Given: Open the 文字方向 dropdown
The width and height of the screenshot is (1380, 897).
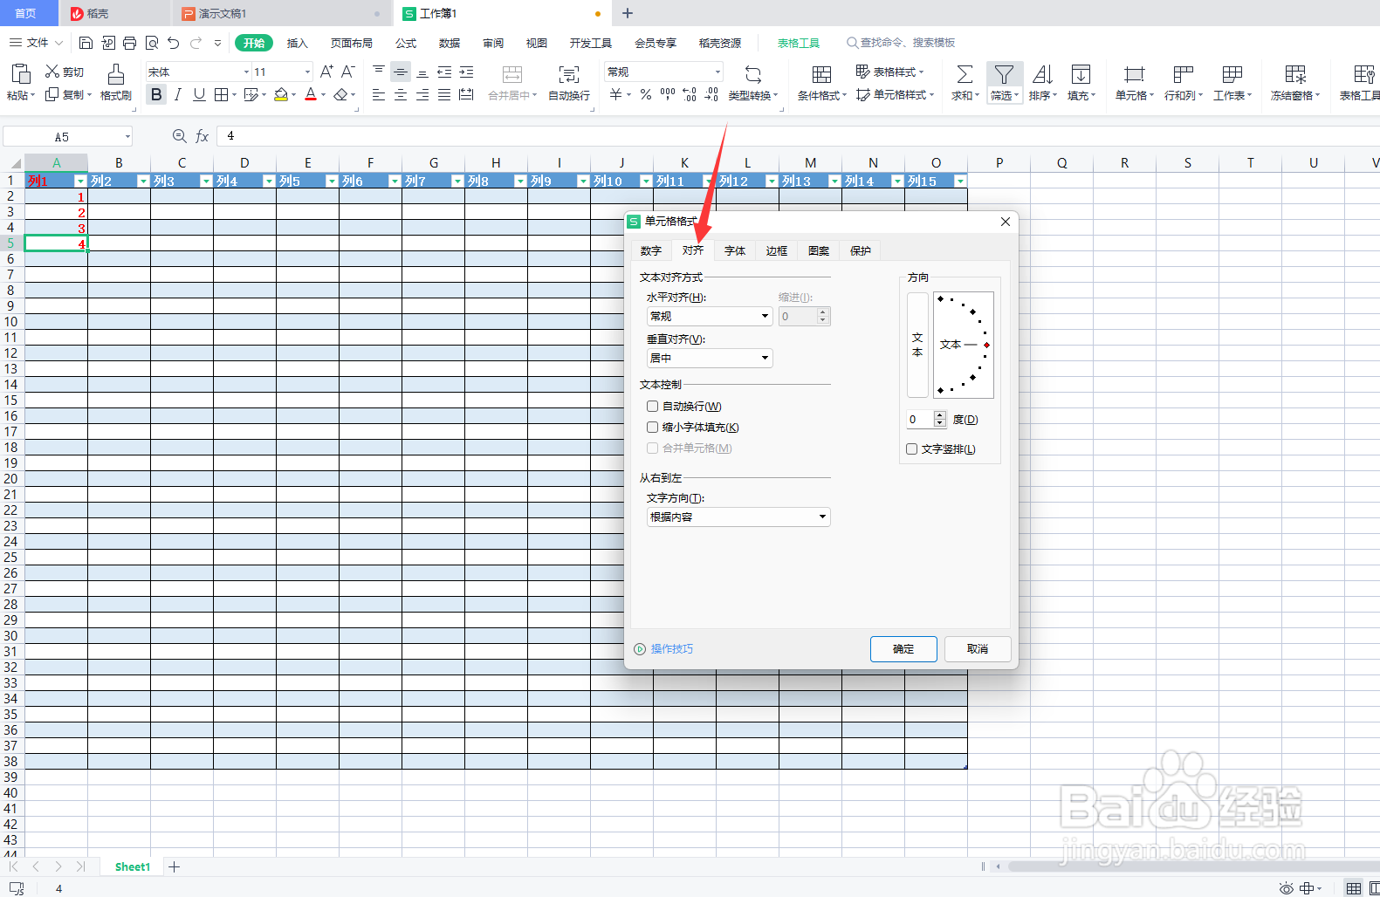Looking at the screenshot, I should pos(738,517).
